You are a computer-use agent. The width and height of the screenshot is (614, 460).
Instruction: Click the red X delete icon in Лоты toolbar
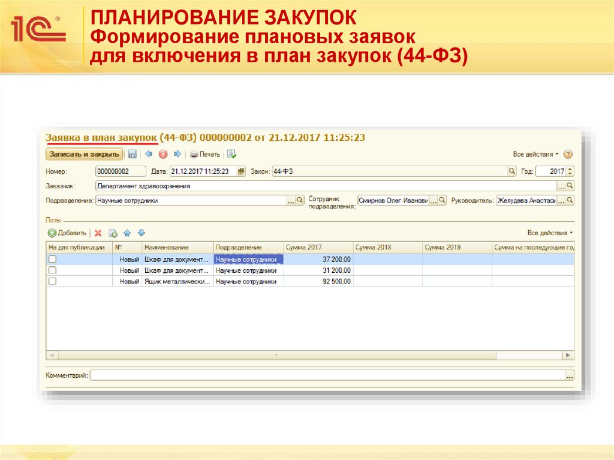[98, 233]
